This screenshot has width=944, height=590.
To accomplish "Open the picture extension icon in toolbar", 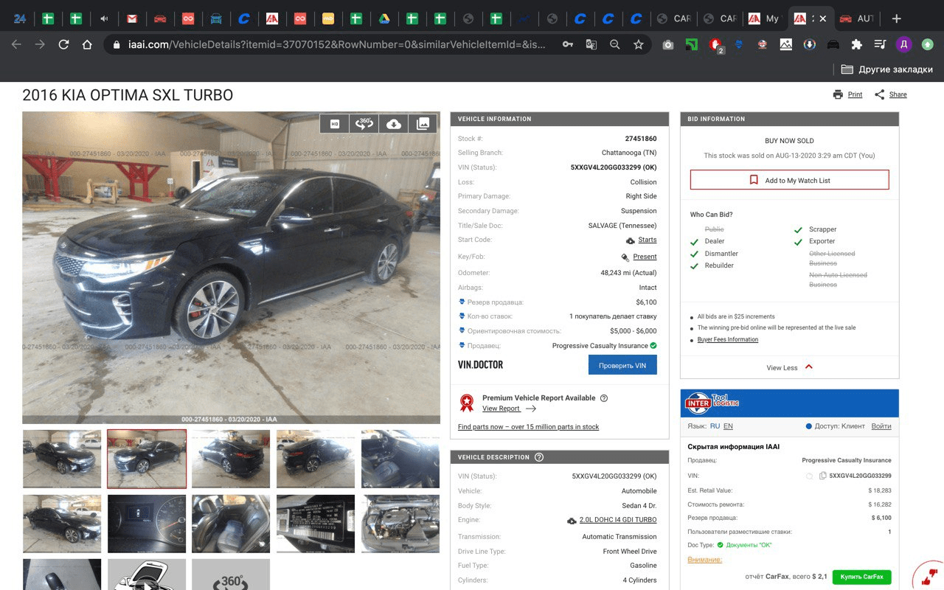I will click(786, 44).
